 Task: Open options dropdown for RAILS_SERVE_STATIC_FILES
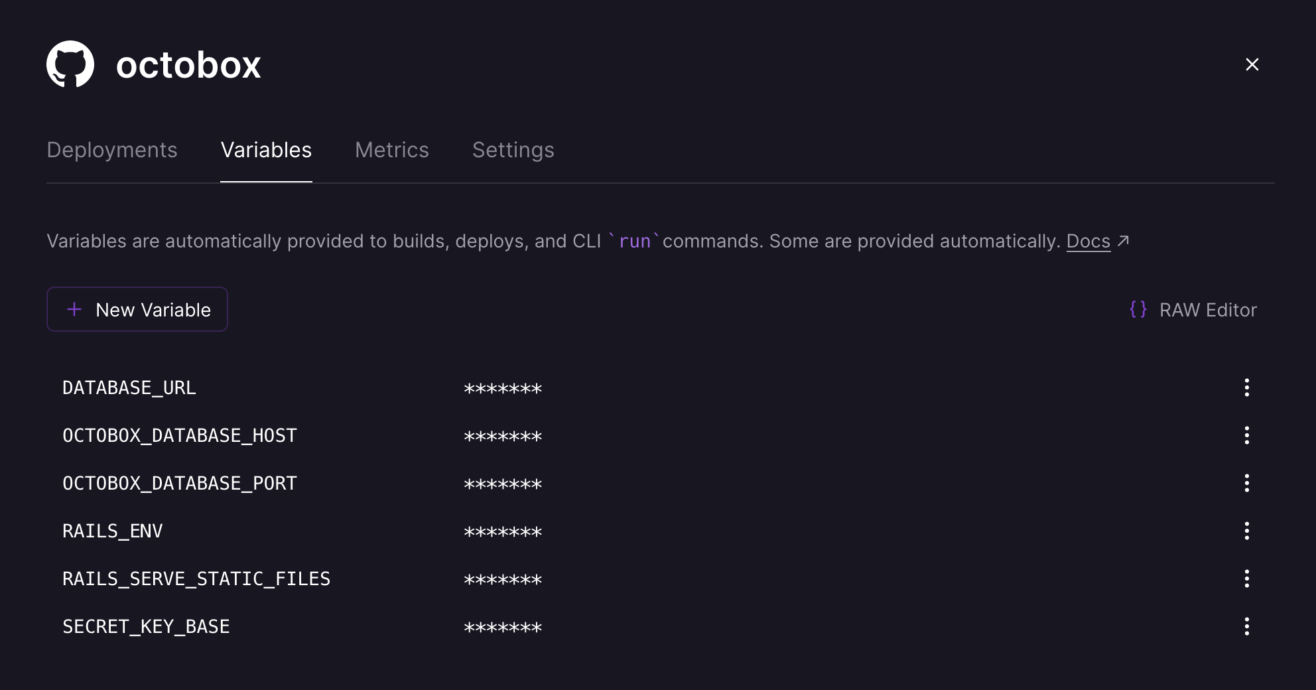(1247, 578)
